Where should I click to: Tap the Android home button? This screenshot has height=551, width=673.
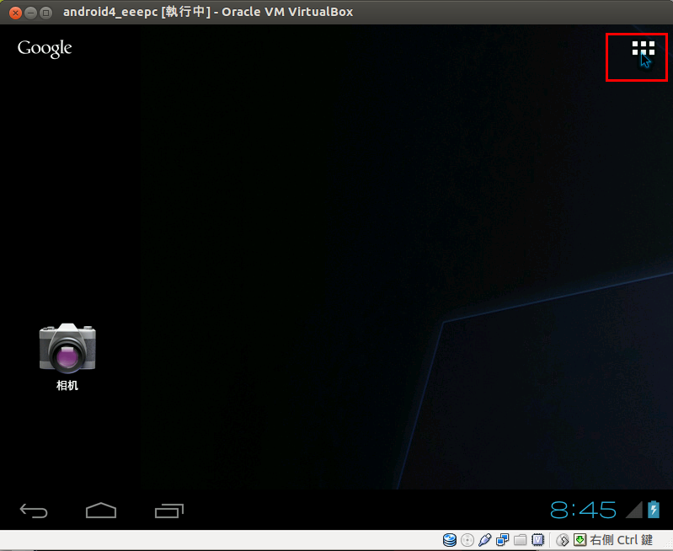tap(101, 511)
